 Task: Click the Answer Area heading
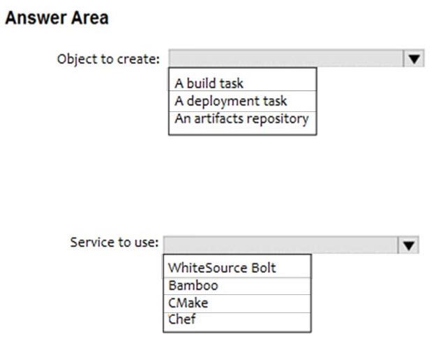point(57,18)
